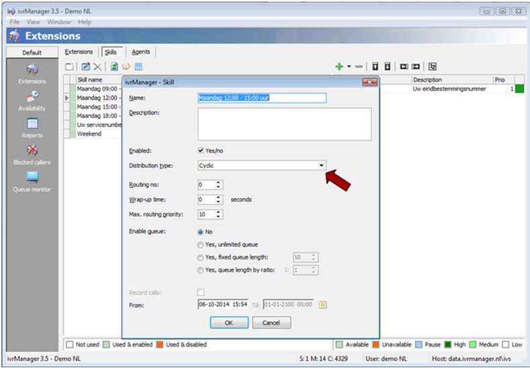This screenshot has width=530, height=368.
Task: Click the Description column header
Action: click(452, 80)
